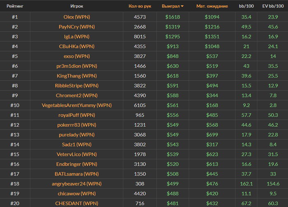Viewport: 288px width, 207px height.
Task: Click the sort arrow next to Выиграл
Action: pos(182,7)
